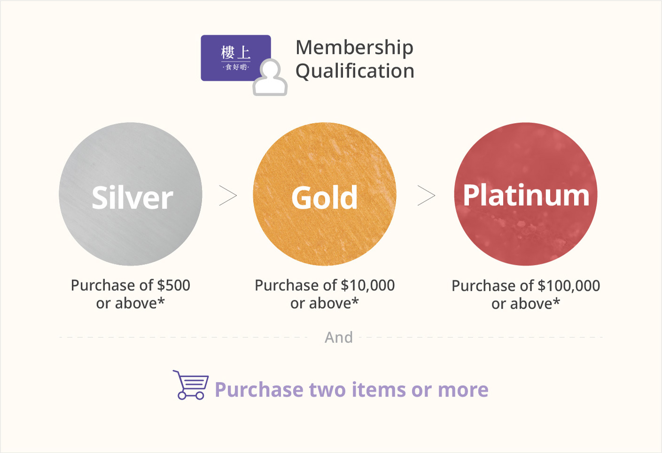Screen dimensions: 662x453
Task: Click the word 'Platinum' in the red circle
Action: [x=526, y=195]
